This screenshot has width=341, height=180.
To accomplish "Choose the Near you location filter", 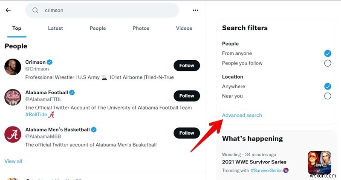I will (x=327, y=96).
